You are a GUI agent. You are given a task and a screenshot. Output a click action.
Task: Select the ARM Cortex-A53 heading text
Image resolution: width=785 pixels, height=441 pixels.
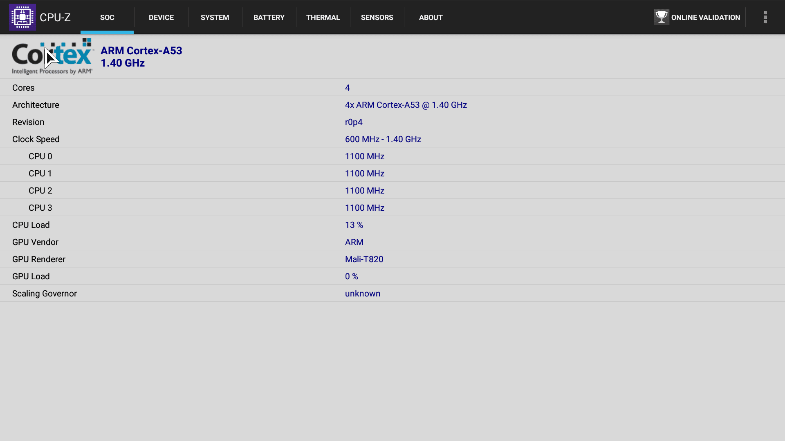[x=141, y=51]
